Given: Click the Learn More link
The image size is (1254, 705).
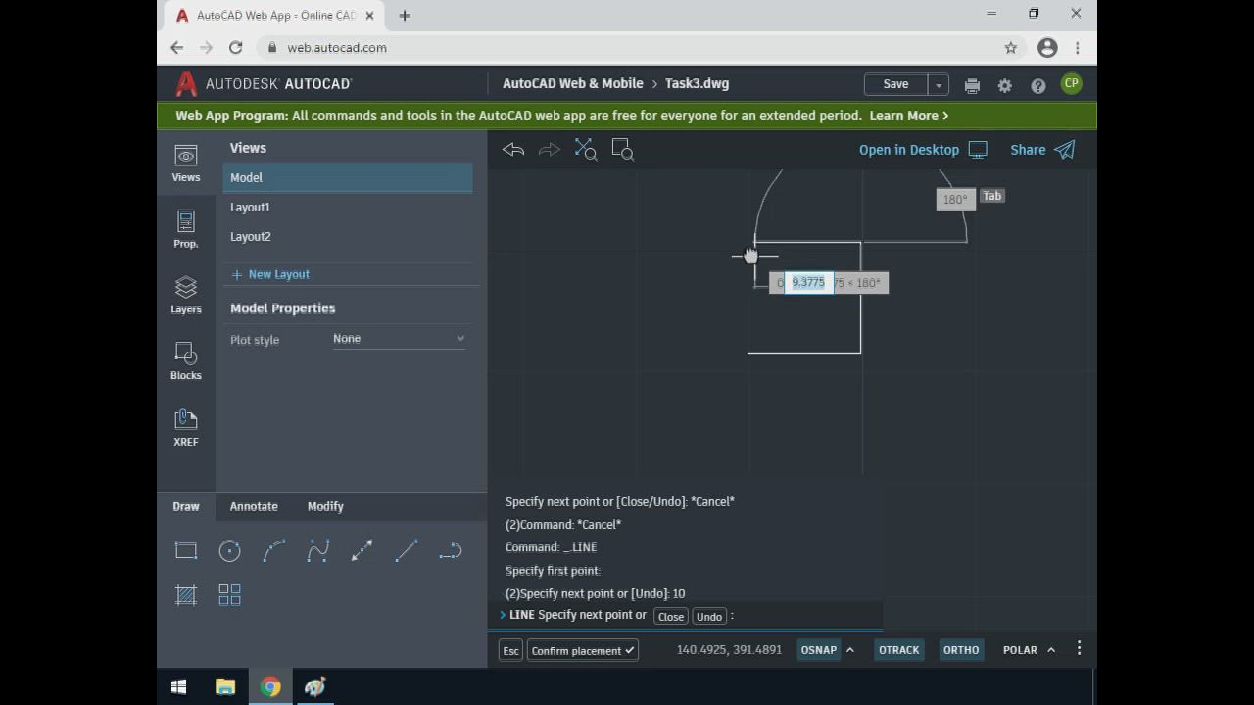Looking at the screenshot, I should pyautogui.click(x=908, y=116).
